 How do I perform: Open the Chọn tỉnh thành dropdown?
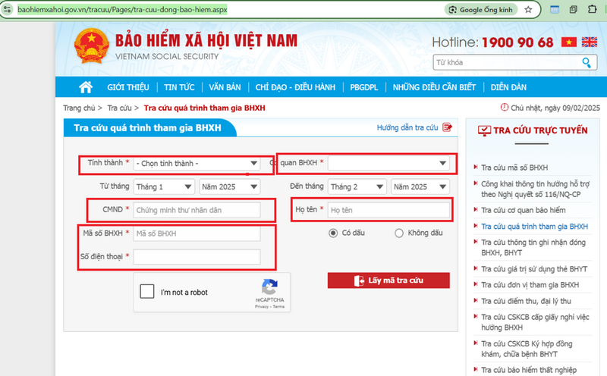point(197,163)
